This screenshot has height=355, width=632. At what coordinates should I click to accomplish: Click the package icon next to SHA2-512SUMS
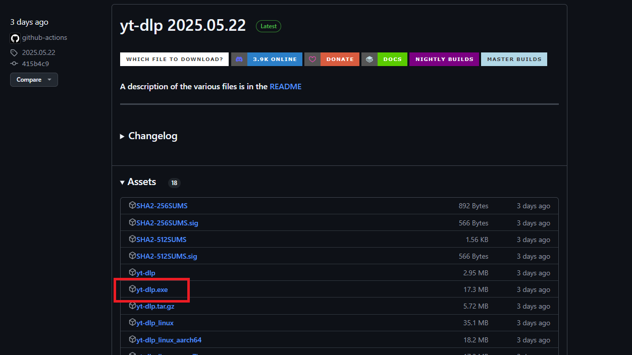pyautogui.click(x=132, y=239)
